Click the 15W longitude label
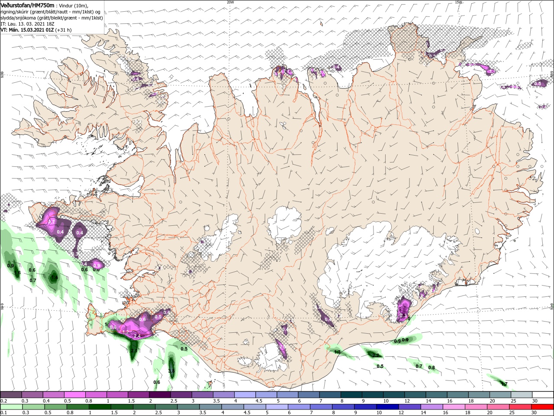554x416 pixels. click(458, 2)
